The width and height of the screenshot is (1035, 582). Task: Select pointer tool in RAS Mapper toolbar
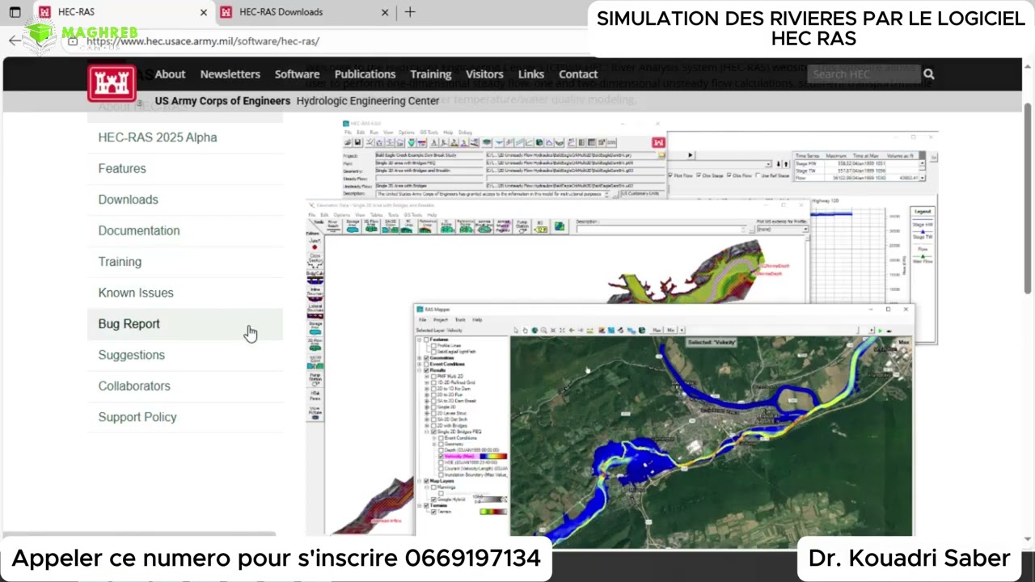pos(516,330)
